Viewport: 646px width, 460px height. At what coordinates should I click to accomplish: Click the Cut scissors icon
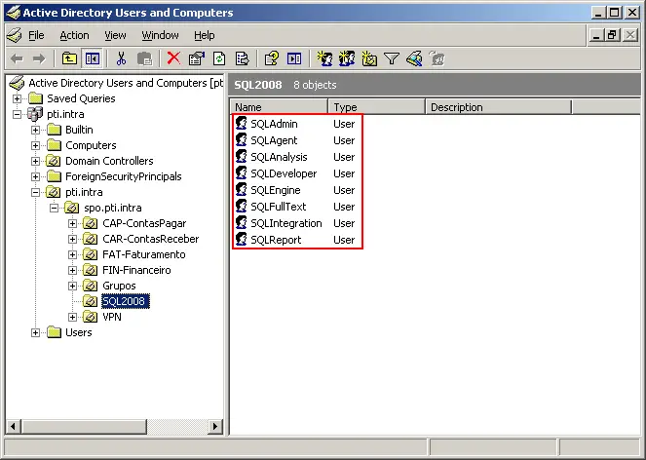121,58
